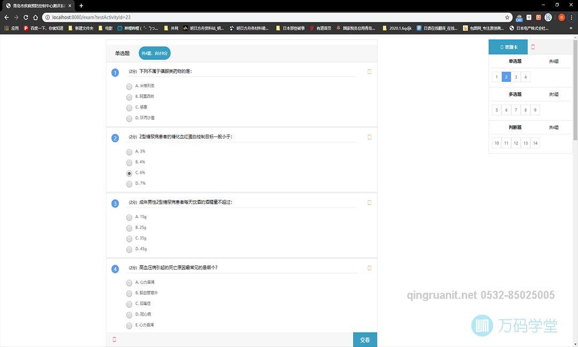
Task: Click the red bookmark icon at panel bottom left
Action: [x=114, y=339]
